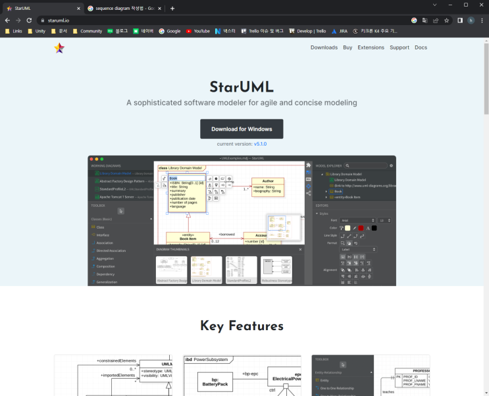This screenshot has width=489, height=396.
Task: Select the Composition item in the Toolbox
Action: pos(103,266)
